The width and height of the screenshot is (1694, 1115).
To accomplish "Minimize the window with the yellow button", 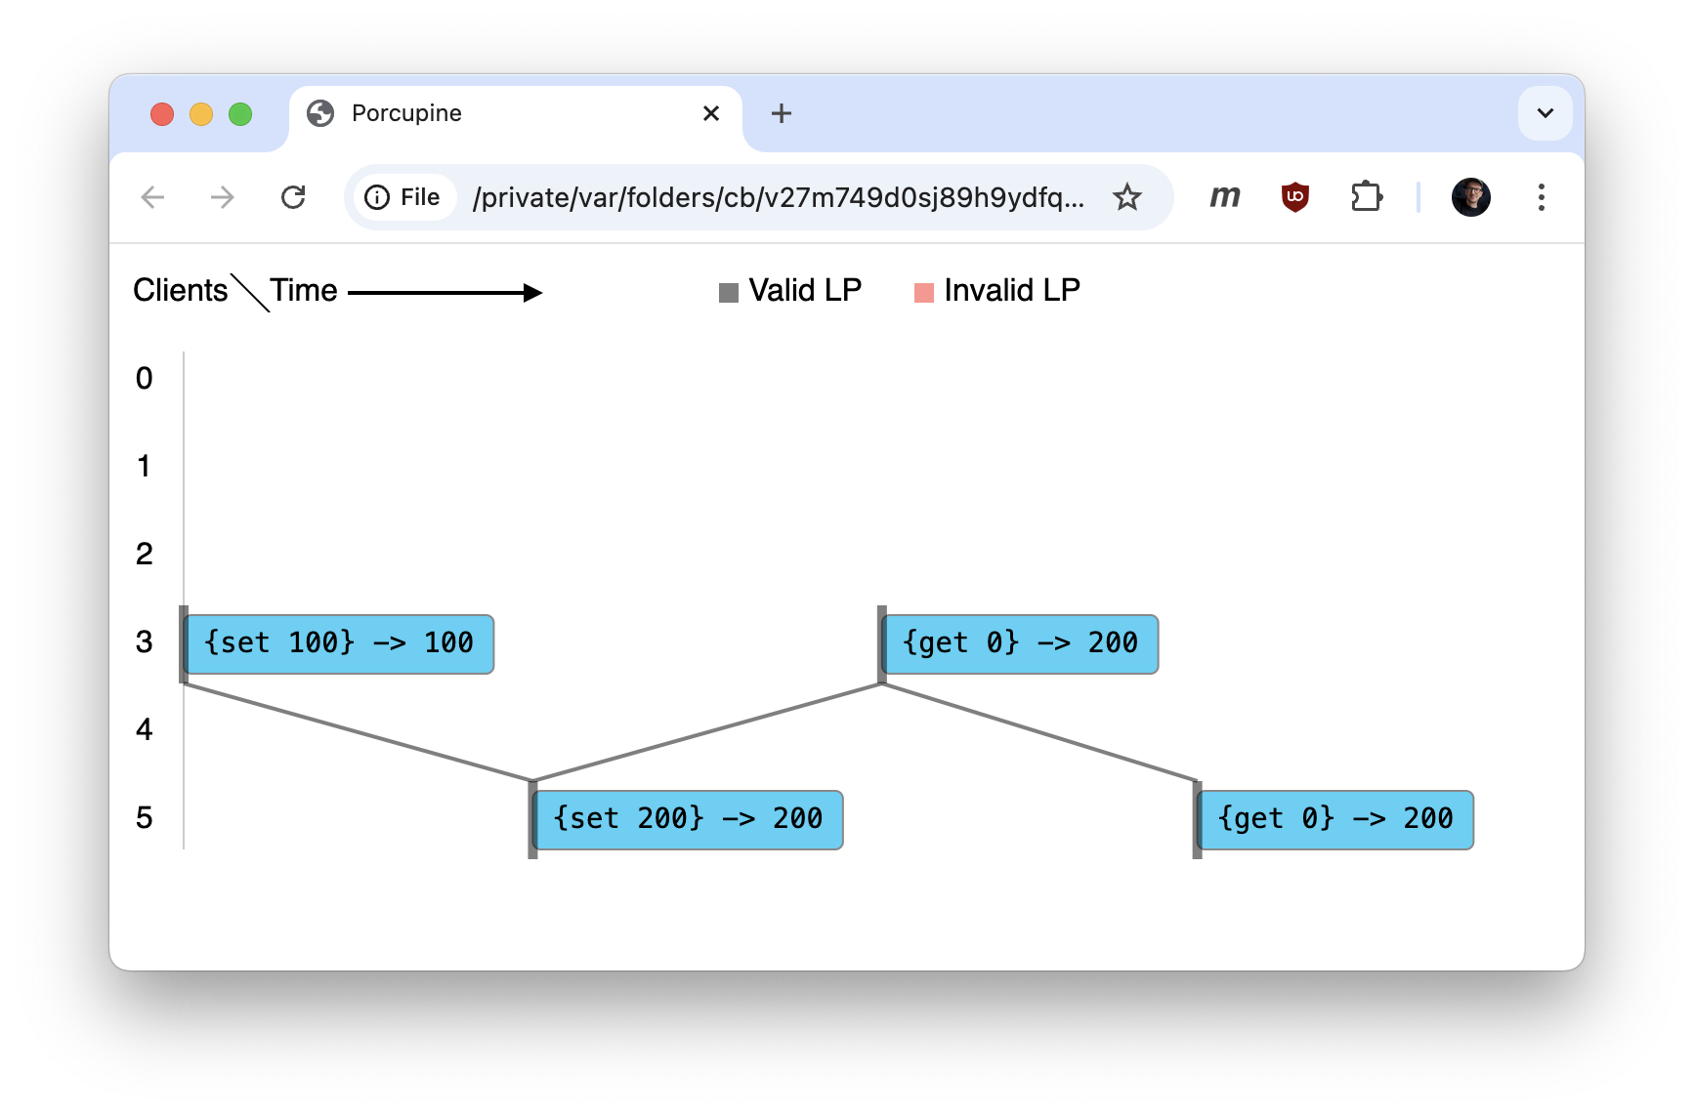I will (x=201, y=114).
